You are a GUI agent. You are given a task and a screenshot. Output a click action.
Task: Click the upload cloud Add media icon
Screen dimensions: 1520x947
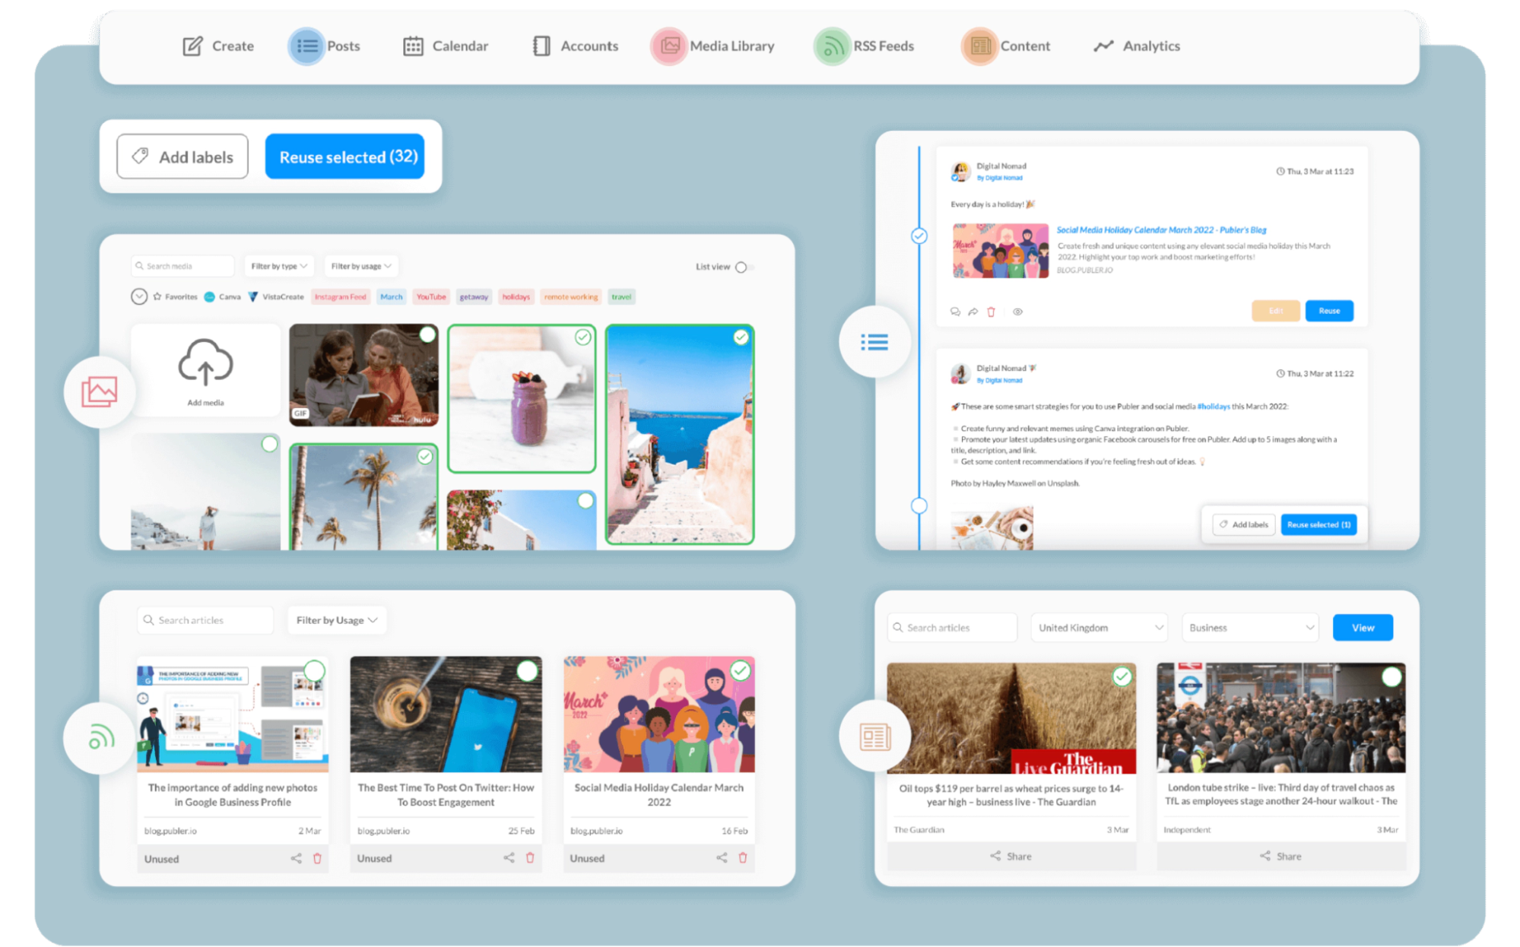(x=205, y=363)
